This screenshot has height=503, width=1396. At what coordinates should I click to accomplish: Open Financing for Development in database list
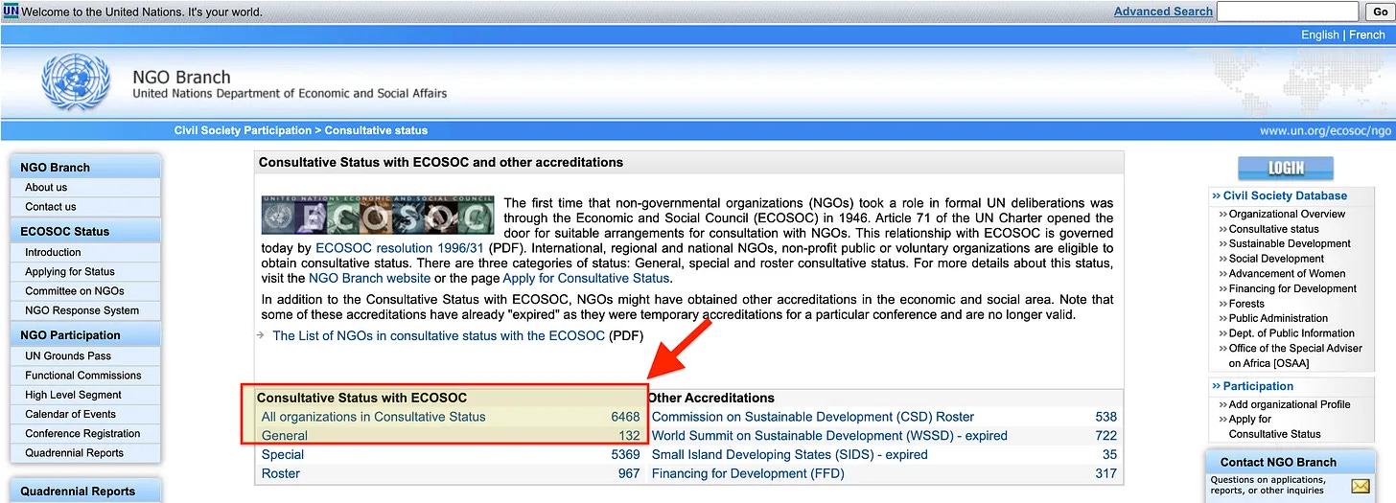[1293, 288]
